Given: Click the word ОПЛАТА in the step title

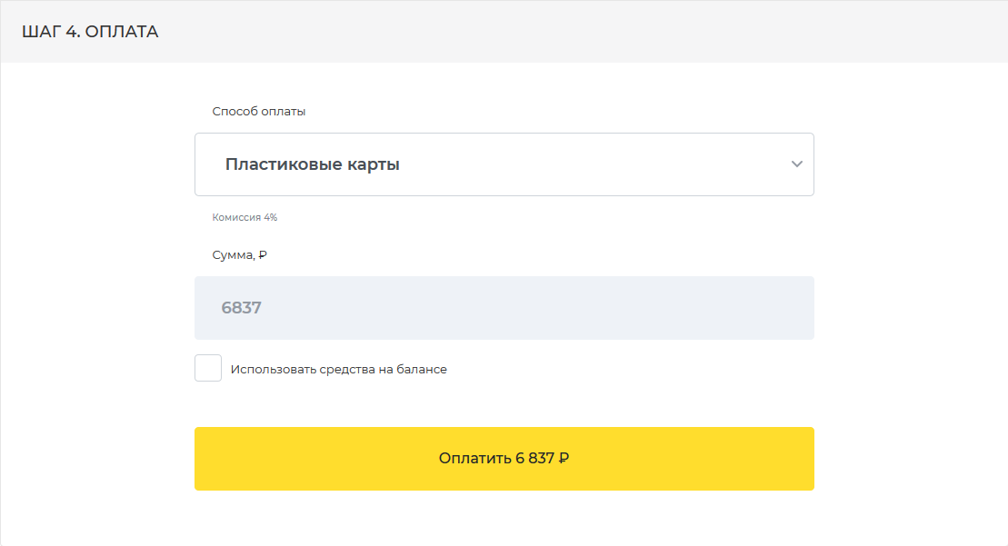Looking at the screenshot, I should pos(122,32).
